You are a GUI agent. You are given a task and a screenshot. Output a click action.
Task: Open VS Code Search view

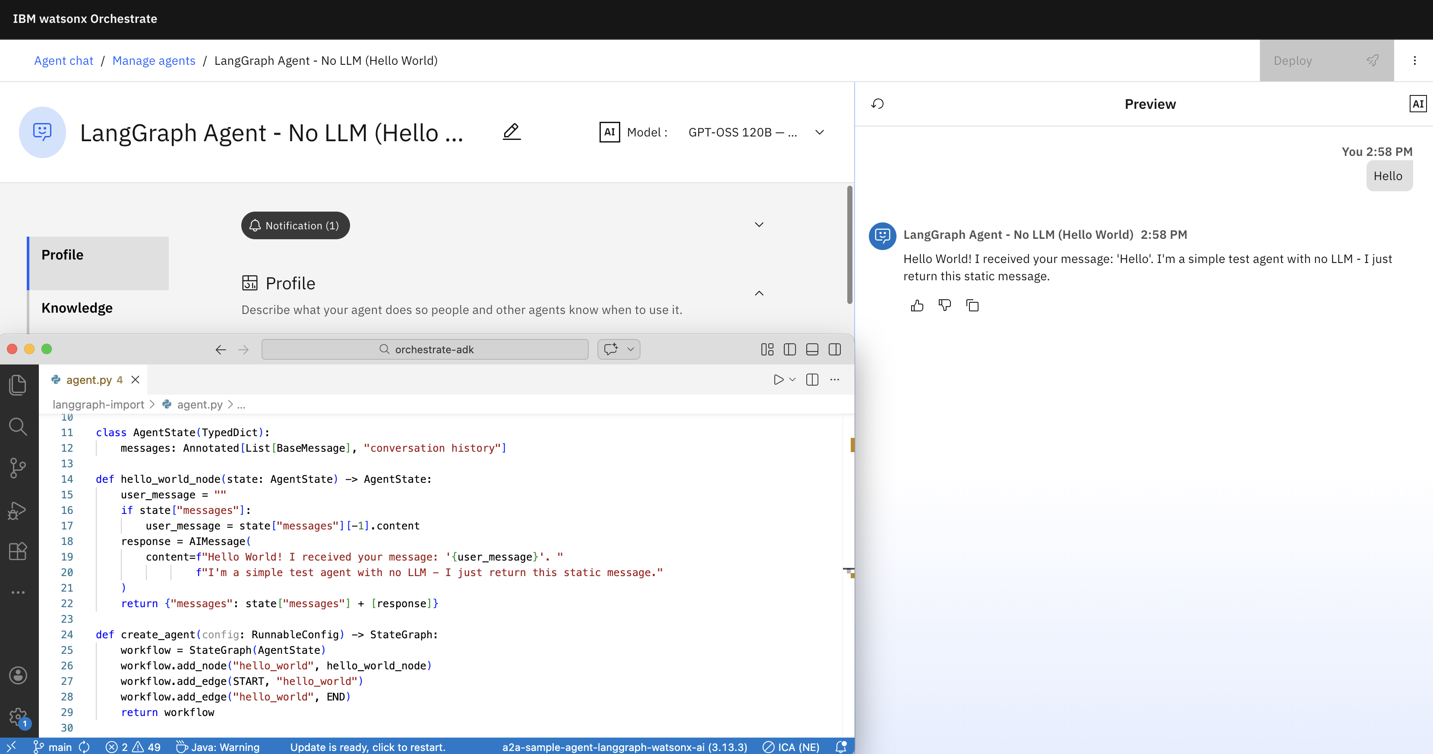(x=18, y=427)
